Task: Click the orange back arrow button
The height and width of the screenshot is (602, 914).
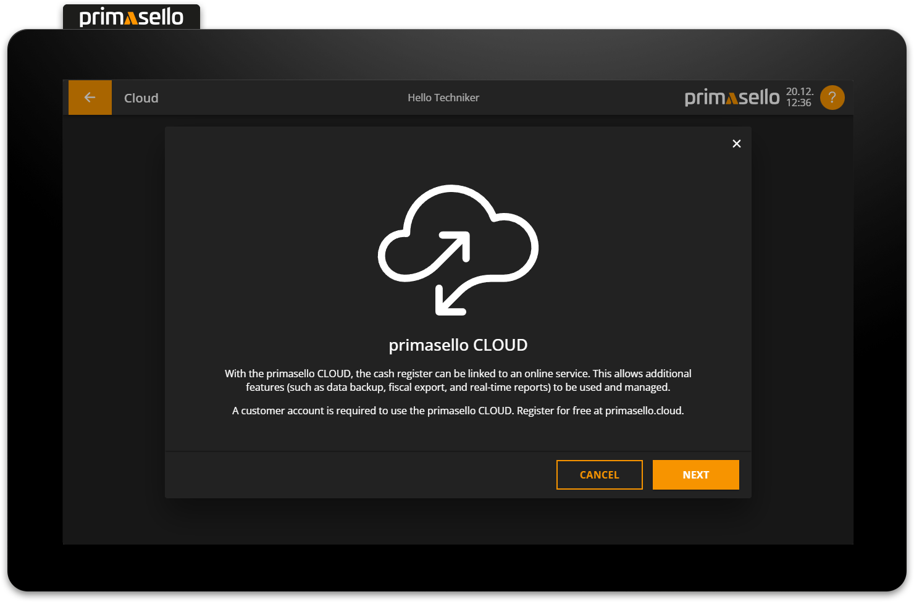Action: pyautogui.click(x=90, y=98)
